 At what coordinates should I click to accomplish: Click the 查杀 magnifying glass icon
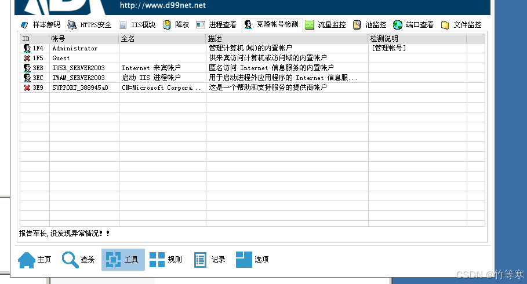[x=70, y=260]
